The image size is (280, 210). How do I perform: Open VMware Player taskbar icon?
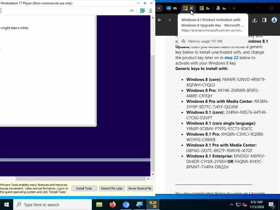(x=153, y=205)
